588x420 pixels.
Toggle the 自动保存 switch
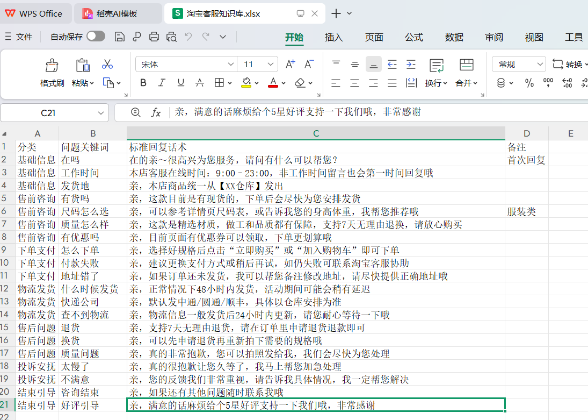tap(96, 37)
